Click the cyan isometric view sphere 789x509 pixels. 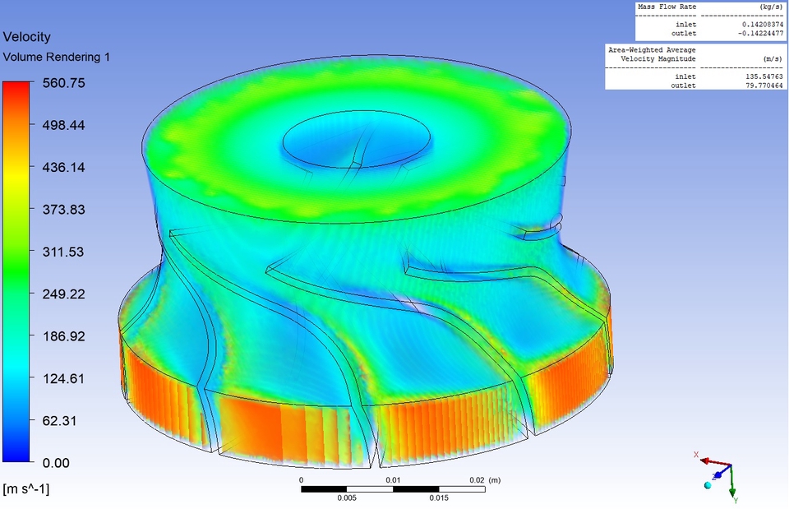point(708,485)
